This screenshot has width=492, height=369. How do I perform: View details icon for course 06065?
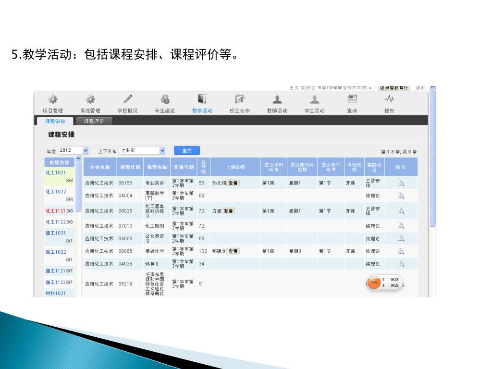pos(401,251)
